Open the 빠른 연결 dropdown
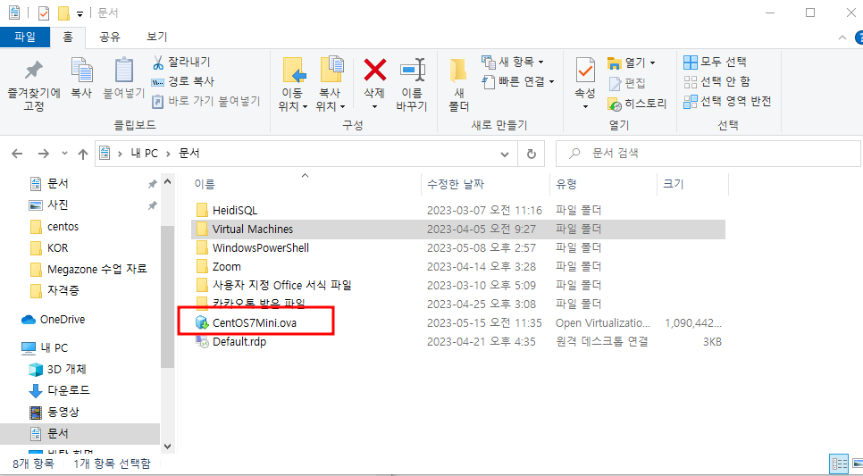Image resolution: width=863 pixels, height=476 pixels. (518, 81)
